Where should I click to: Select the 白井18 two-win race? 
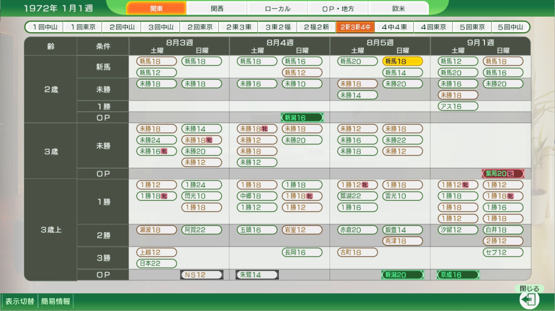click(x=503, y=229)
